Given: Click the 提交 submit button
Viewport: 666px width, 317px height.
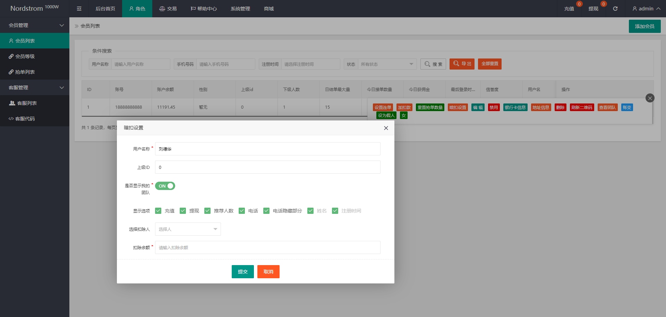Looking at the screenshot, I should [x=242, y=272].
